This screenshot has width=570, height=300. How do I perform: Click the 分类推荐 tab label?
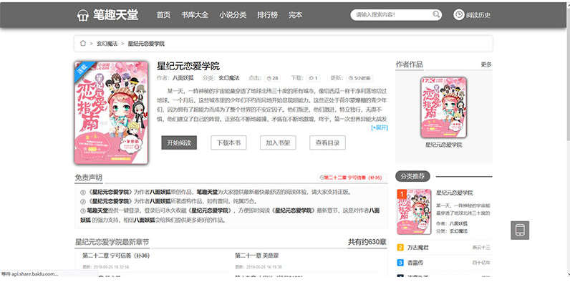point(412,176)
